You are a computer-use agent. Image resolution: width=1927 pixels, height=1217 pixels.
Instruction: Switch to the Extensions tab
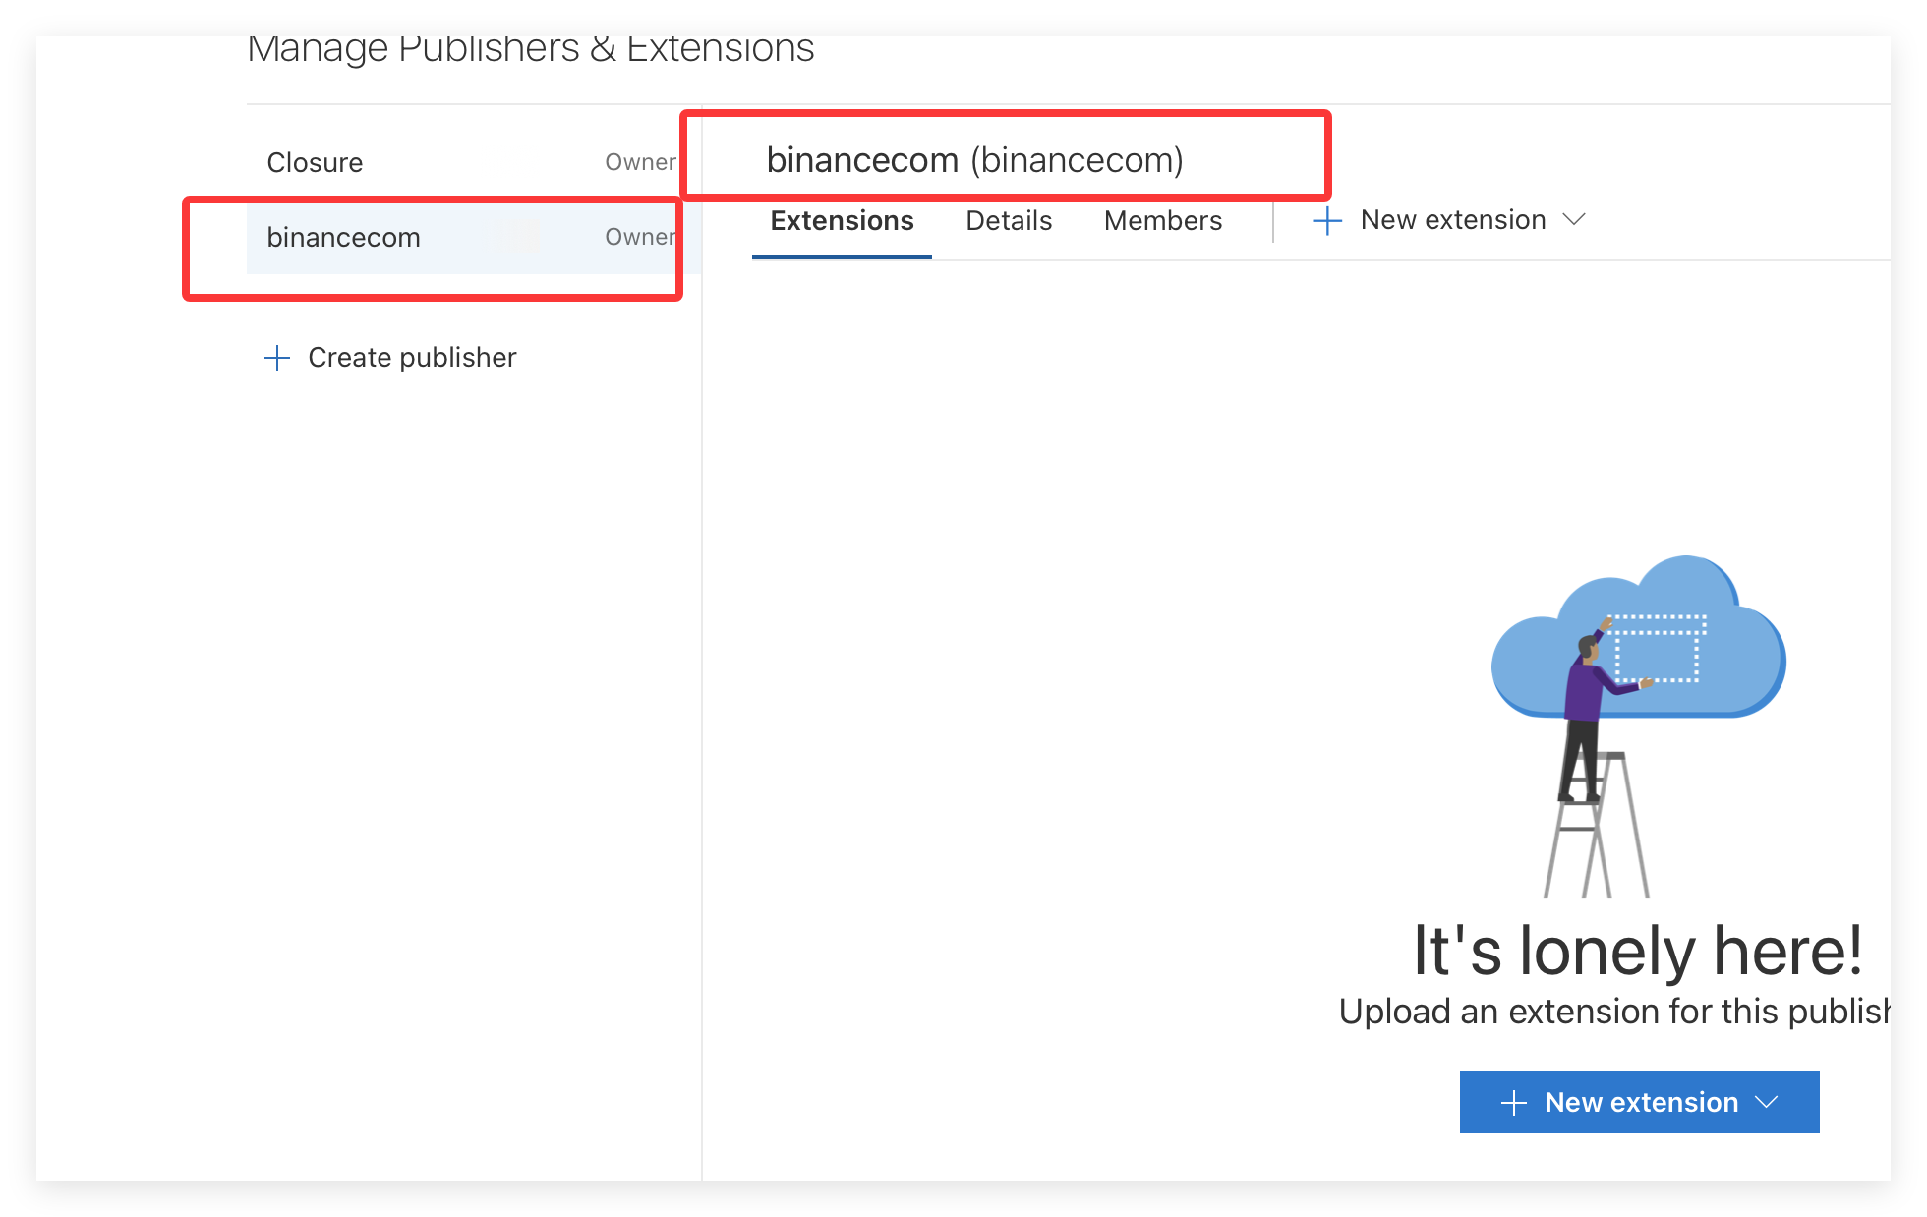point(842,221)
